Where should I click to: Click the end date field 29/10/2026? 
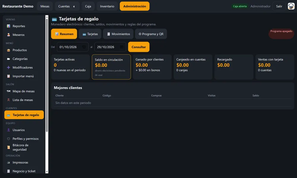click(110, 47)
